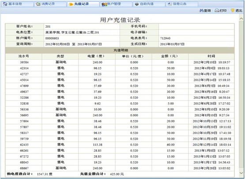Click the 退出 exit icon
245x179 pixels.
[x=233, y=11]
